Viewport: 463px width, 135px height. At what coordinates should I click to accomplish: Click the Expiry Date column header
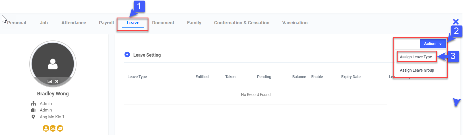351,77
